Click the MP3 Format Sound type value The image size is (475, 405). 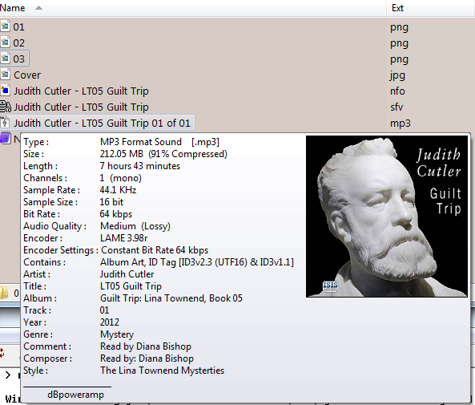click(x=159, y=142)
